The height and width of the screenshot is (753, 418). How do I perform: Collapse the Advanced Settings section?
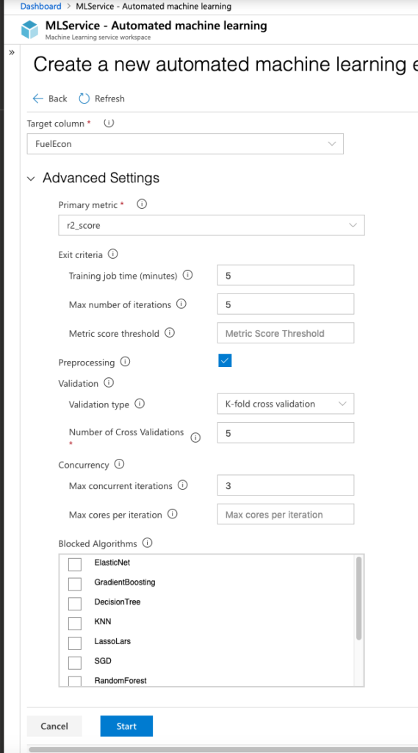[x=31, y=179]
